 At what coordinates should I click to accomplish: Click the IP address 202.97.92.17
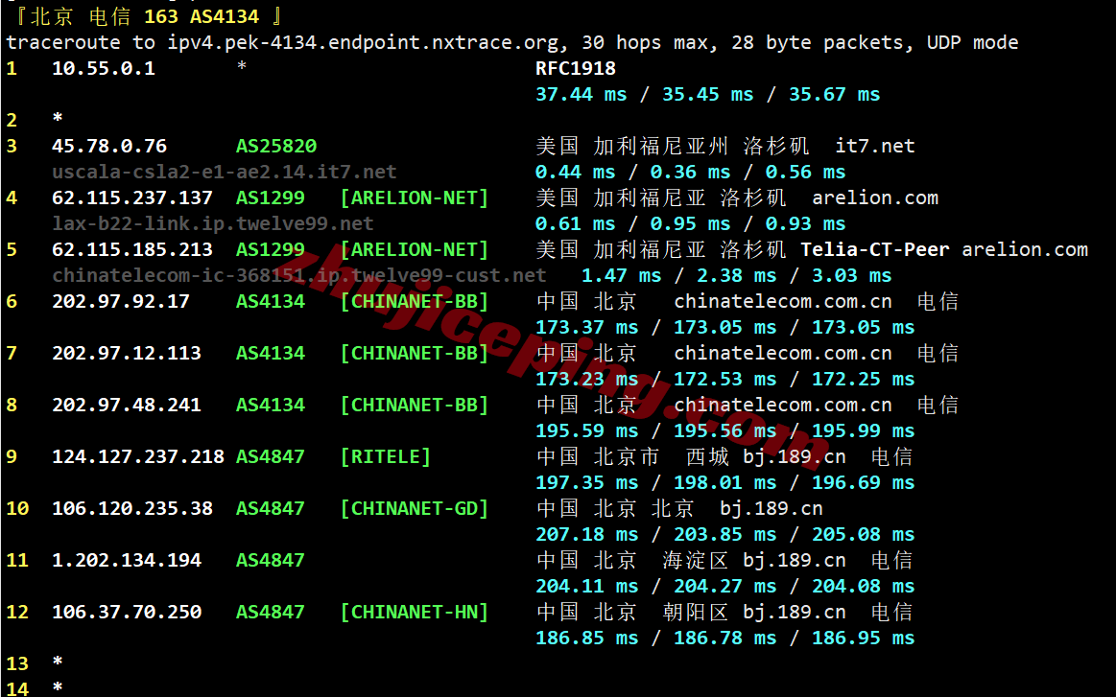(x=121, y=302)
